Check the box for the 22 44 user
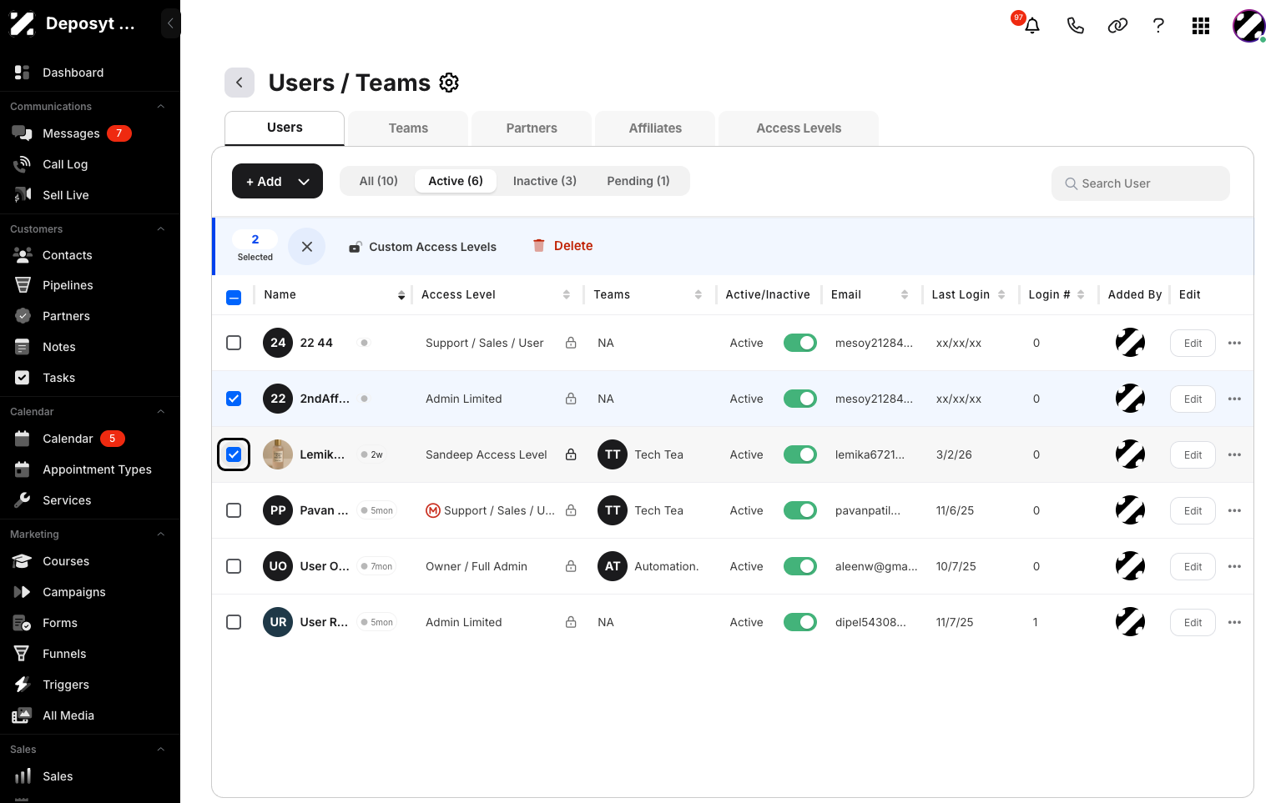1286x803 pixels. (x=234, y=343)
